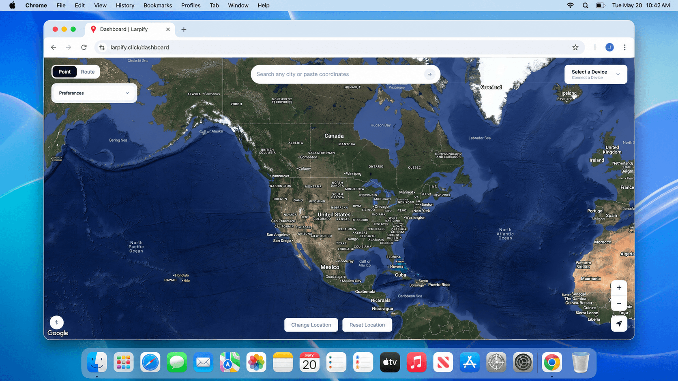This screenshot has width=678, height=381.
Task: Open Chrome profile avatar J
Action: tap(609, 47)
